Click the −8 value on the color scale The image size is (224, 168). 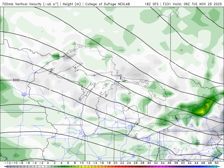21,163
